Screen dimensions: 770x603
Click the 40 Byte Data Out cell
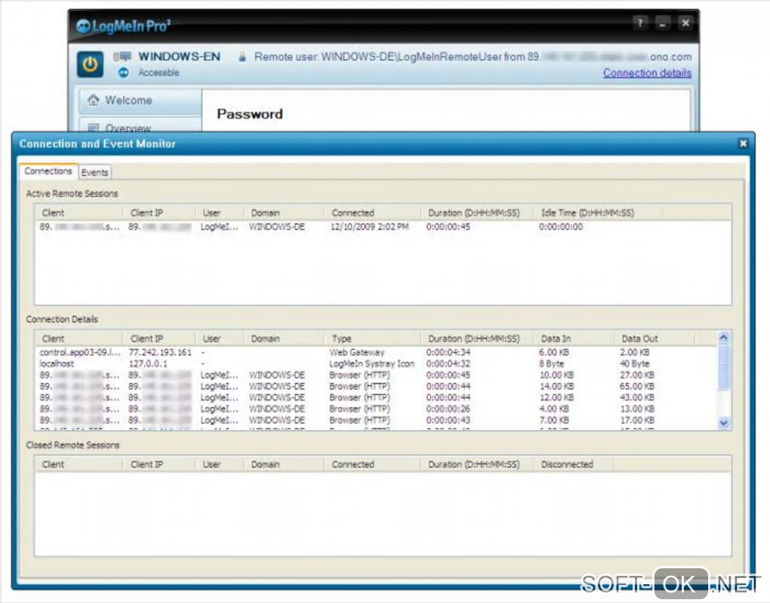click(634, 363)
